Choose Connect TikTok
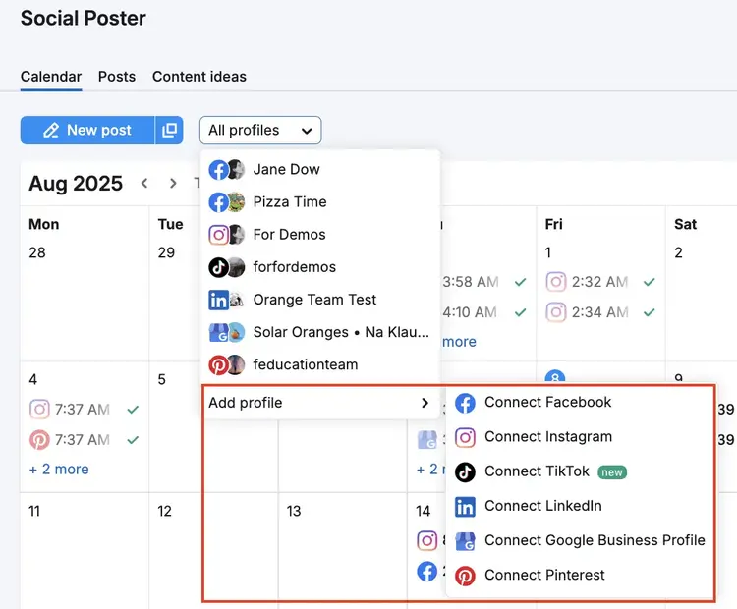 pyautogui.click(x=580, y=471)
